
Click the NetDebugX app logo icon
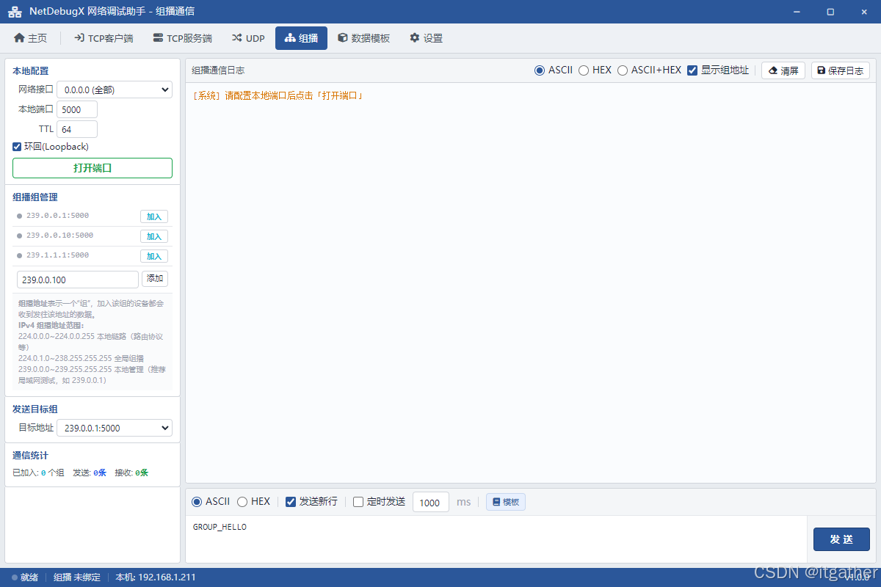coord(15,12)
